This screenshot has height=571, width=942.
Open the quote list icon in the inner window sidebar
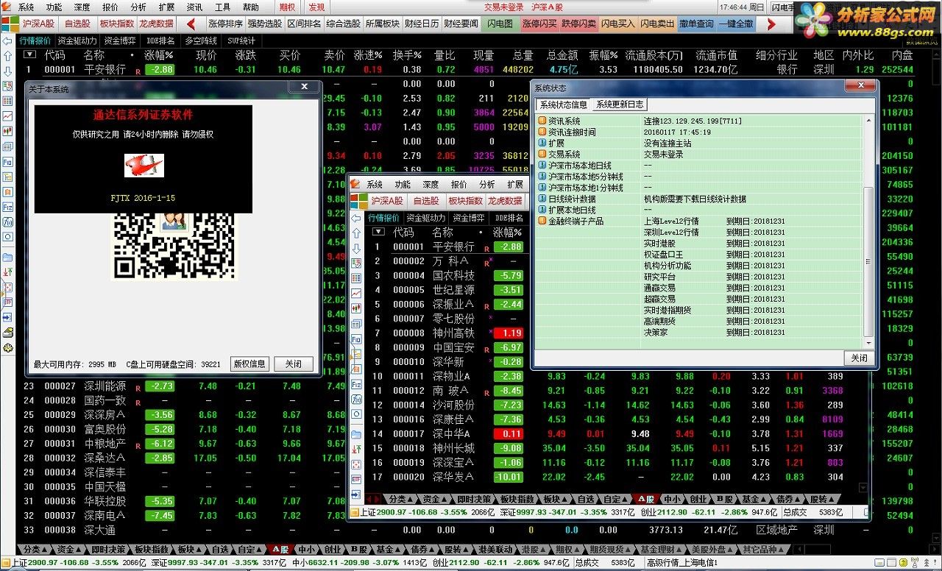356,263
